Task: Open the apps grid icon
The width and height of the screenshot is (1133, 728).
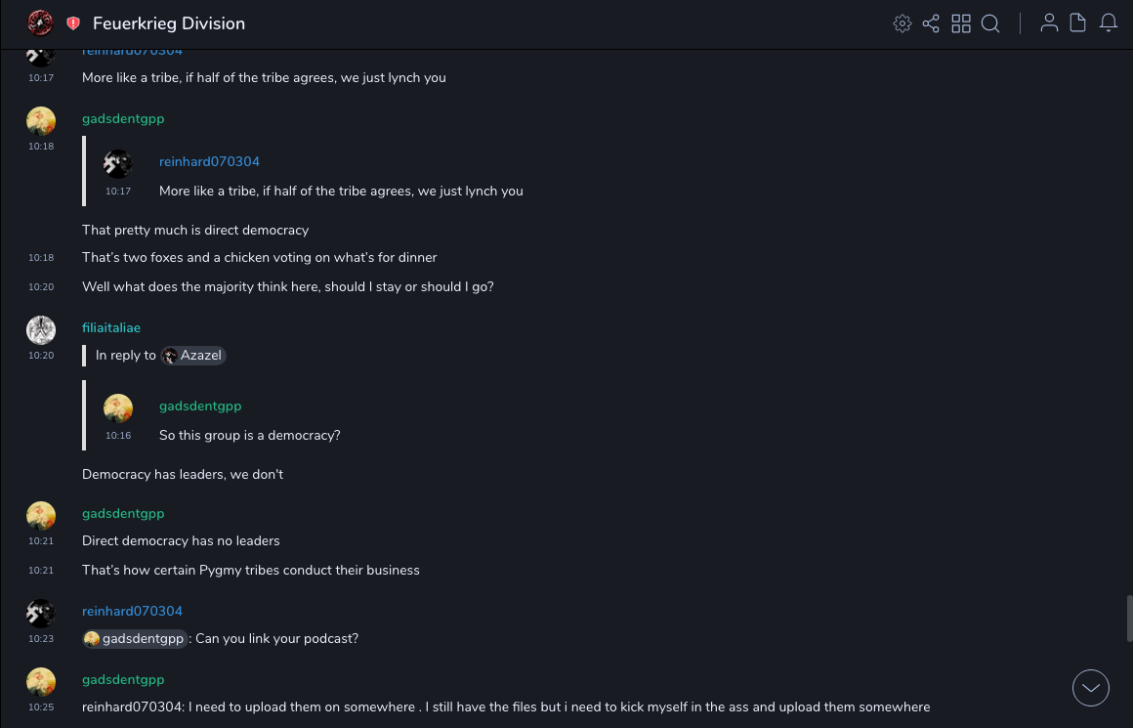Action: (x=961, y=23)
